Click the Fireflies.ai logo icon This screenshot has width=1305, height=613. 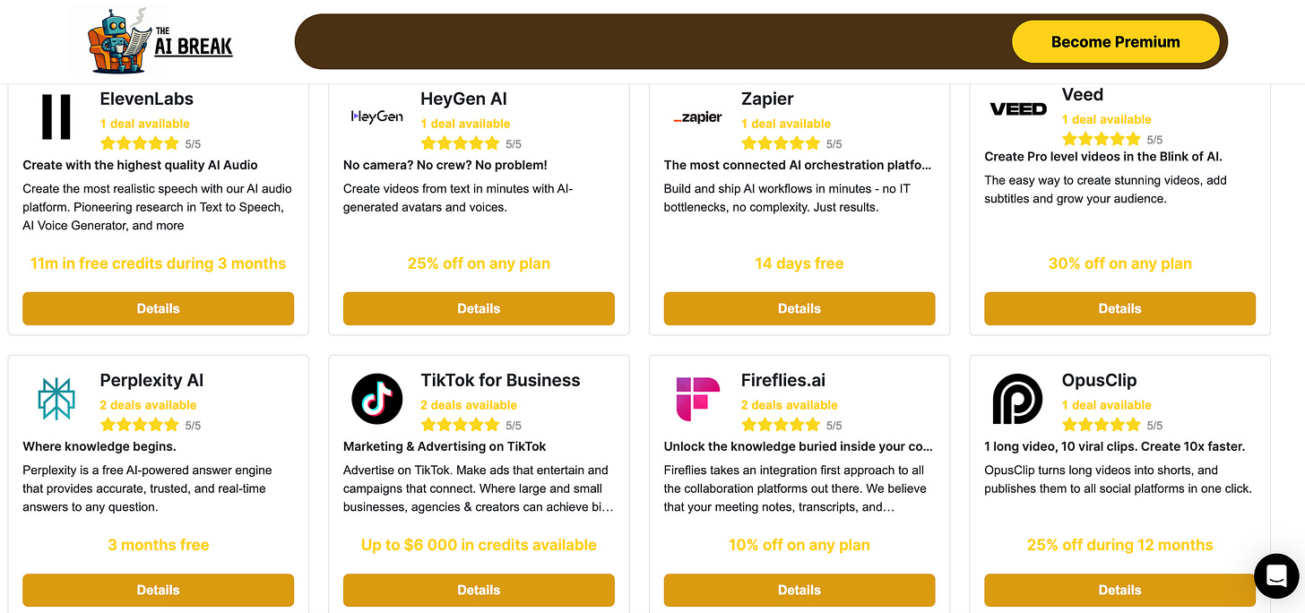pos(697,399)
